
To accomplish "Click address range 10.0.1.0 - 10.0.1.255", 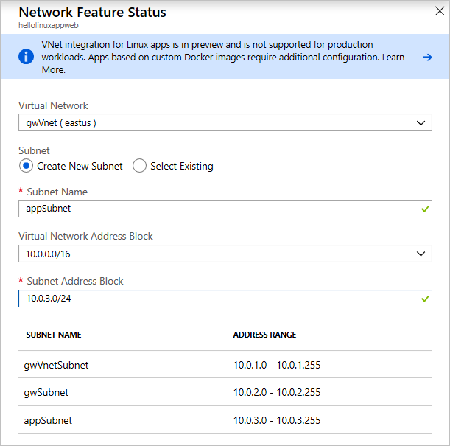I will (277, 365).
